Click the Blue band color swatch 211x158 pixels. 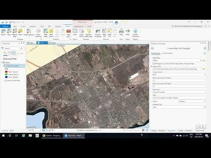[6, 77]
